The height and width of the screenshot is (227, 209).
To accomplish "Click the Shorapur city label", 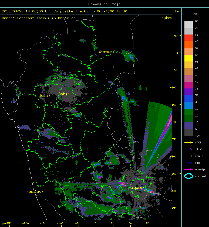I will coord(106,52).
